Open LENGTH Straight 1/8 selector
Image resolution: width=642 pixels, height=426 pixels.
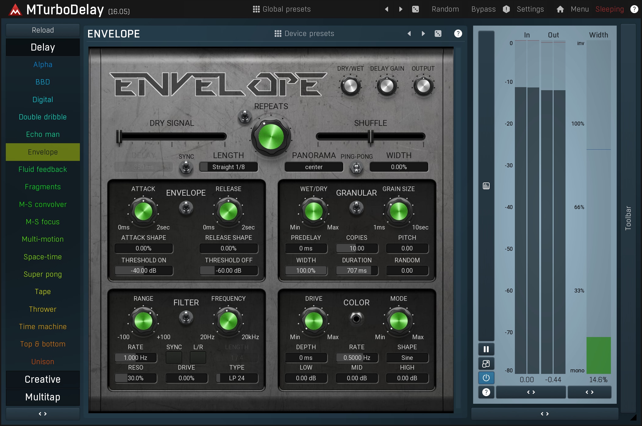pos(228,167)
